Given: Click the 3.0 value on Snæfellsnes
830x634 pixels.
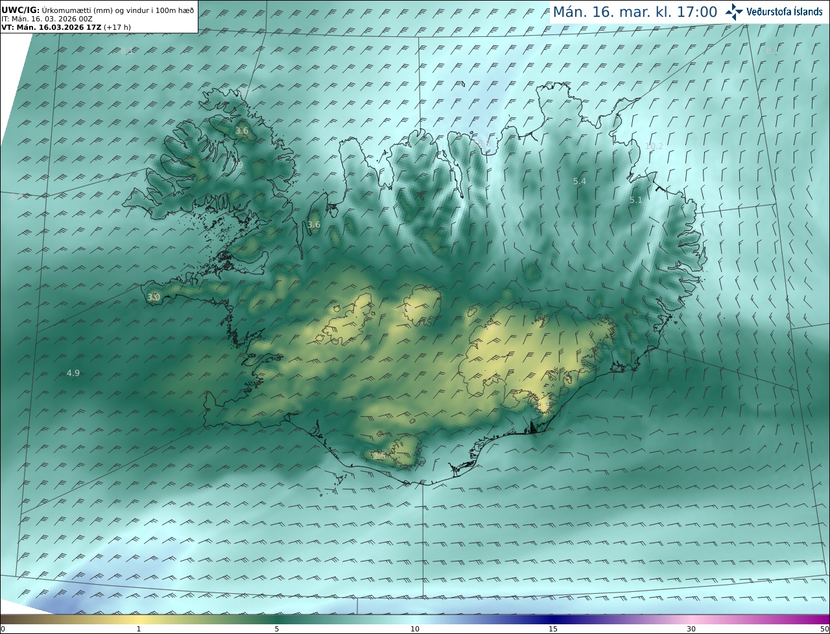Looking at the screenshot, I should pyautogui.click(x=154, y=297).
